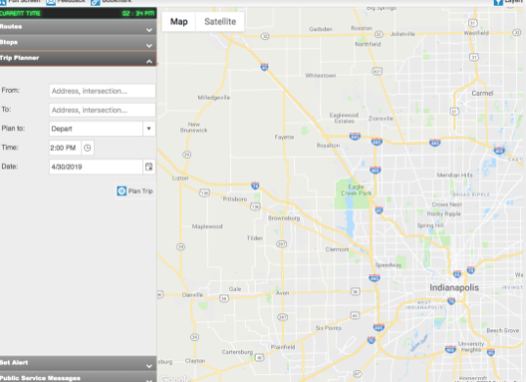Open the Plan to dropdown arrow
526x382 pixels.
[x=149, y=128]
